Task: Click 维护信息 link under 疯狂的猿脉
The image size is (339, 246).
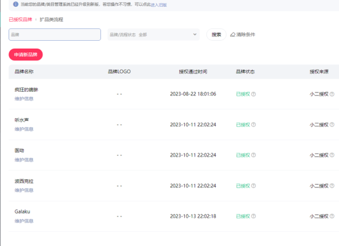Action: 24,99
